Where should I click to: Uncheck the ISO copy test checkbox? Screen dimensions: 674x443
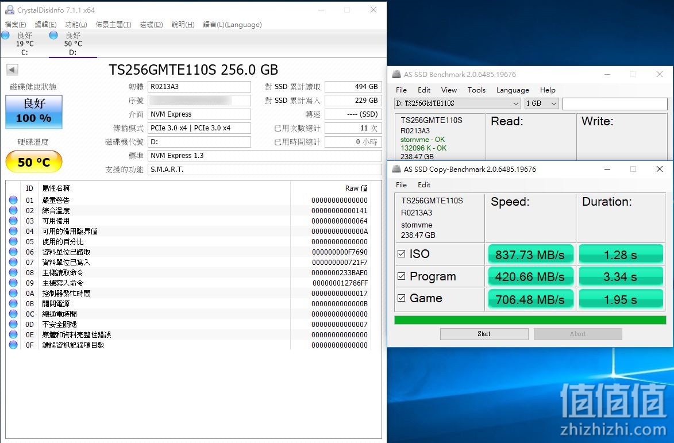click(402, 254)
